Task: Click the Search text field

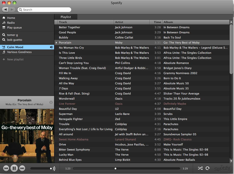Action: (x=44, y=10)
